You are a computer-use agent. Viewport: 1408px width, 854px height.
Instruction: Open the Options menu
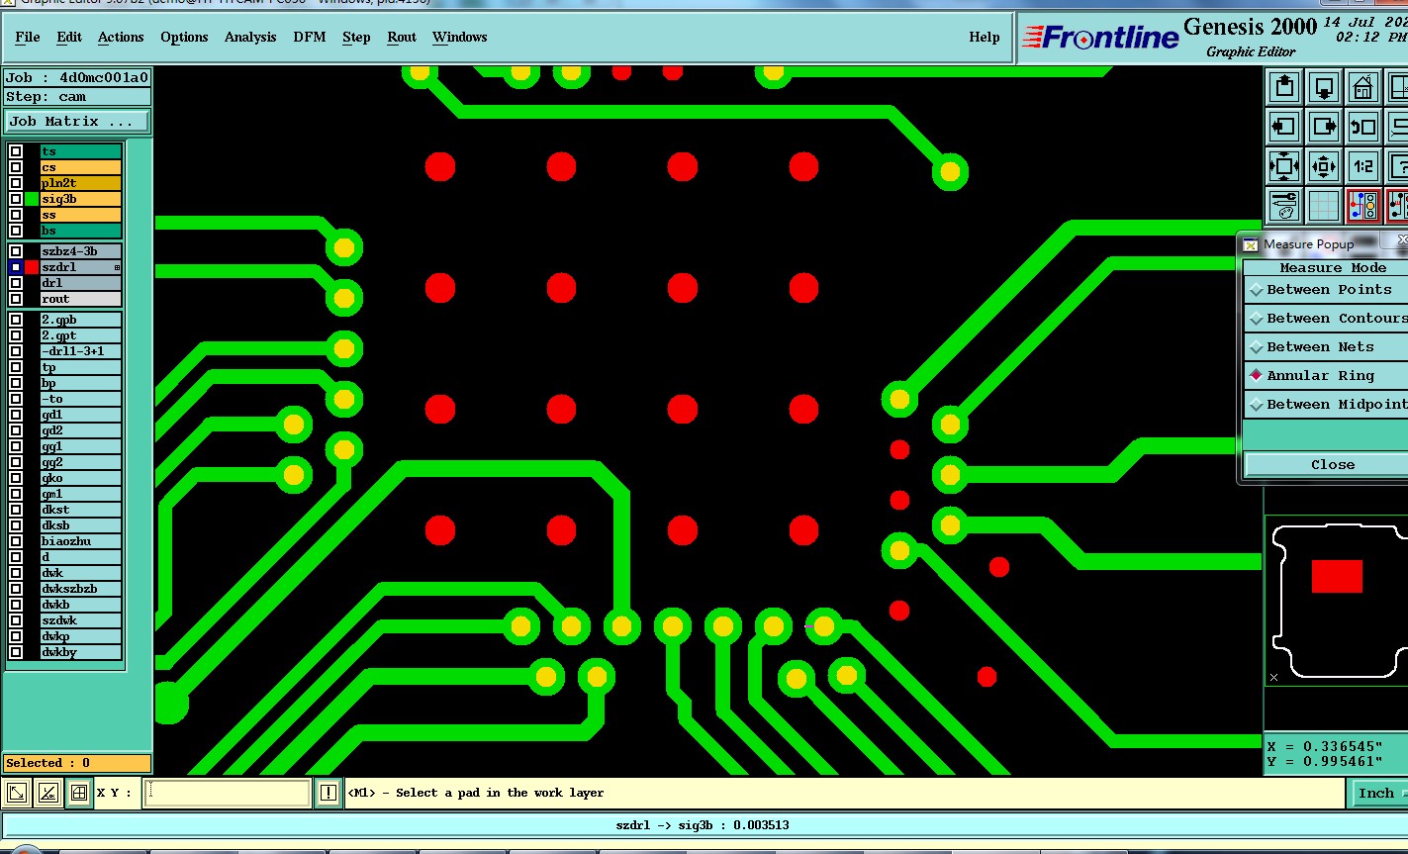(x=184, y=37)
